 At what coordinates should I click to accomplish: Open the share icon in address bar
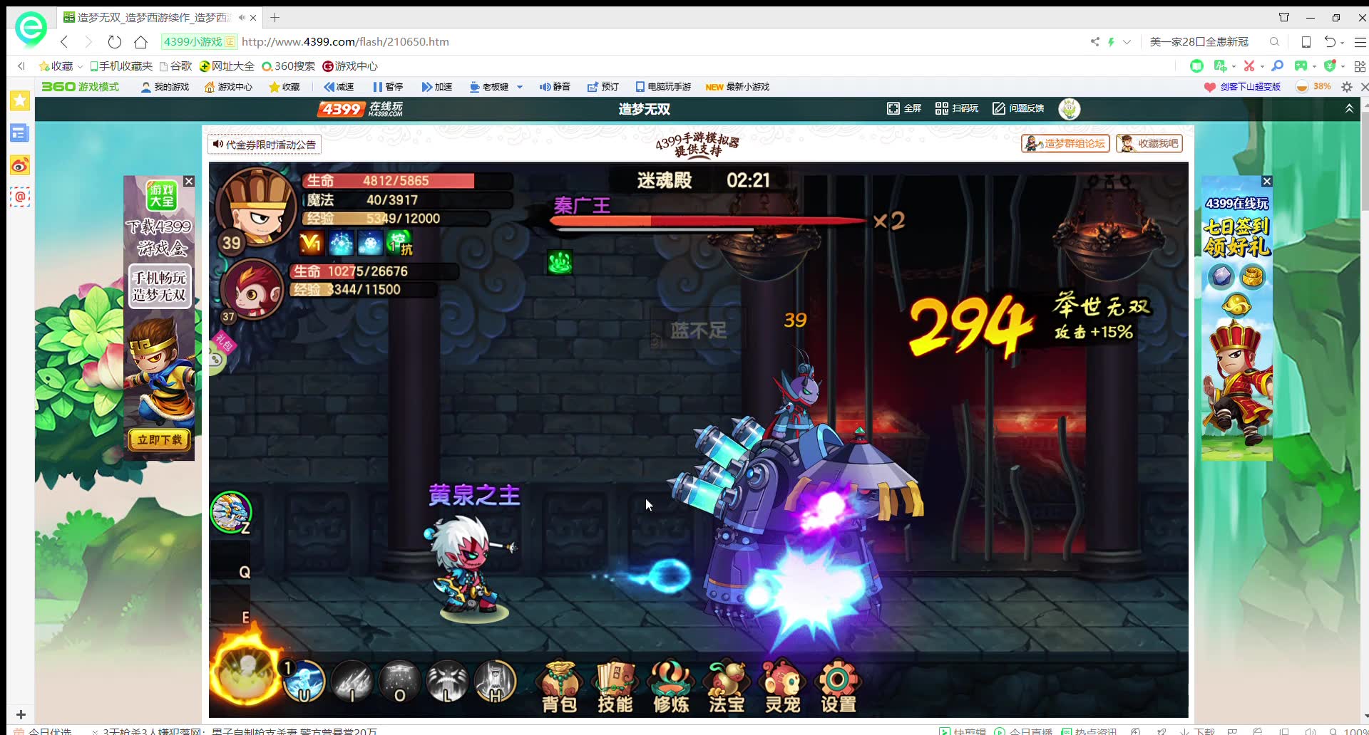(x=1094, y=42)
